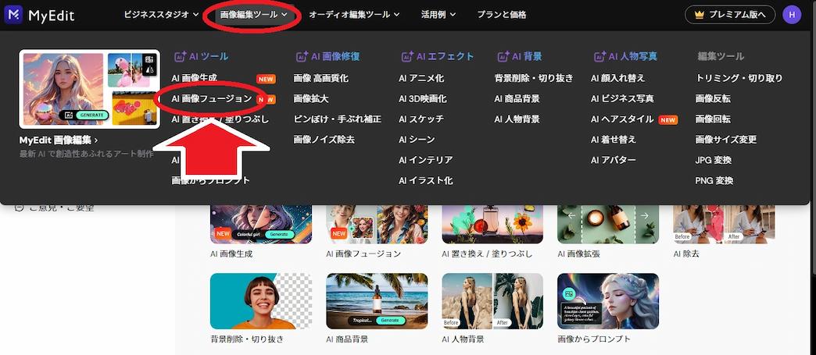Click the MyEdit image editing preview thumbnail
Viewport: 816px width, 355px height.
coord(90,89)
